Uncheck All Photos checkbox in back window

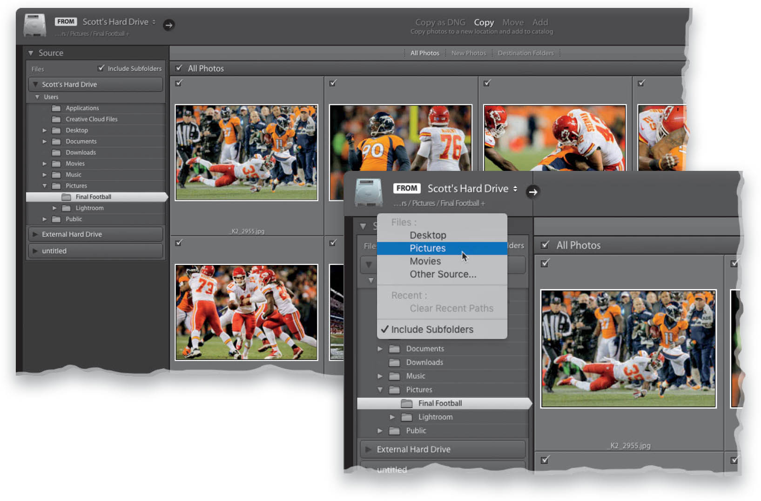point(179,68)
